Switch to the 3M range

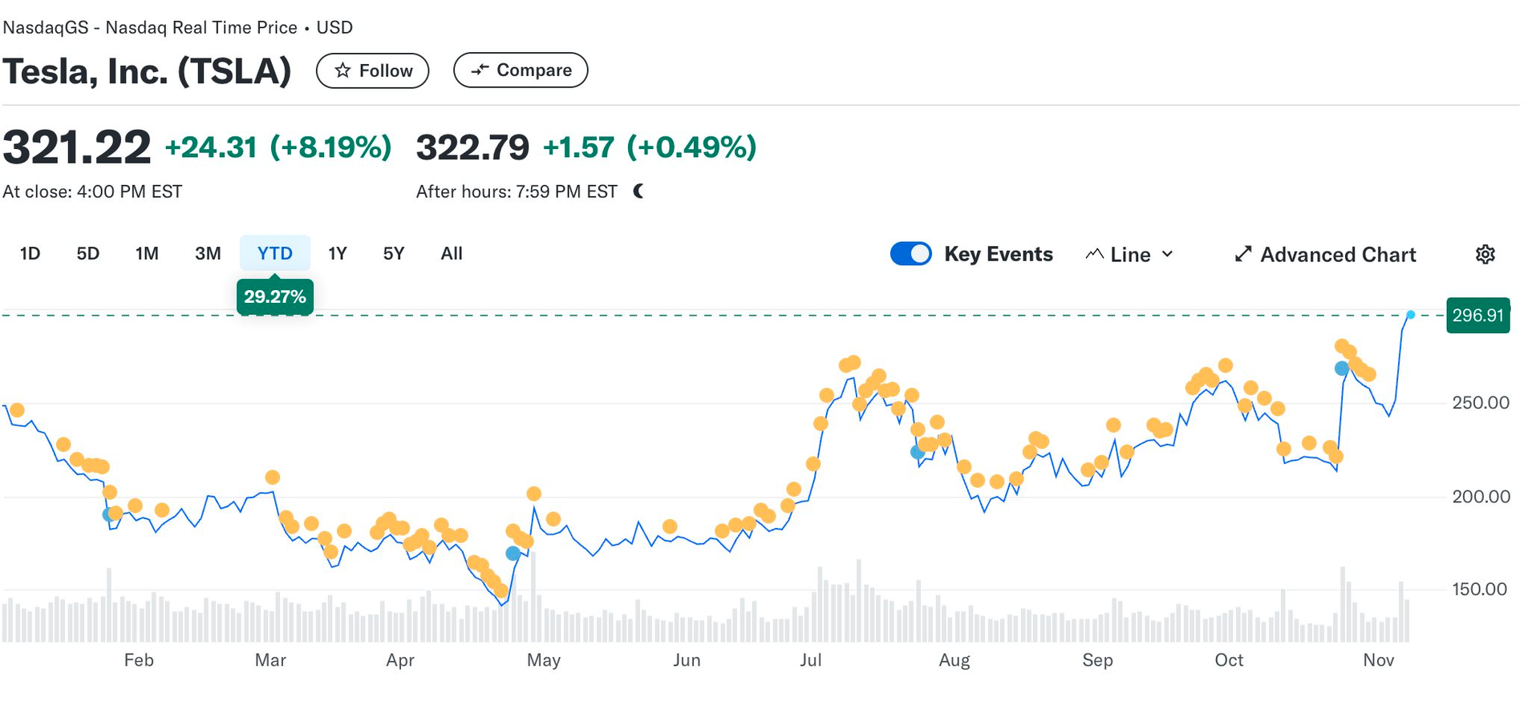(x=208, y=254)
